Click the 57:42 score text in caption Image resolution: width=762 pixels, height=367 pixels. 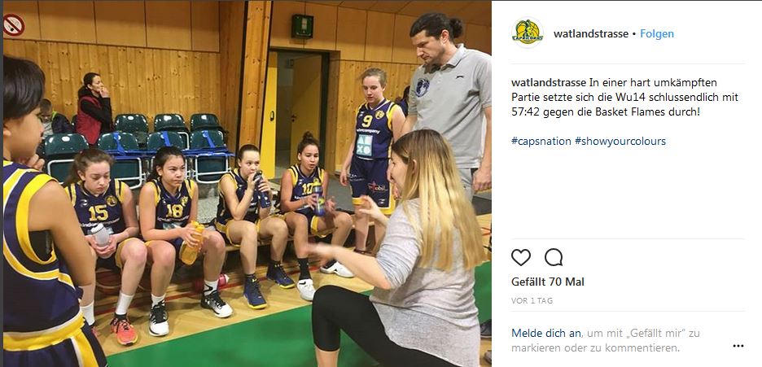coord(524,111)
